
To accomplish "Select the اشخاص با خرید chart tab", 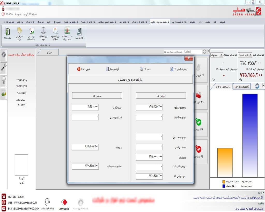I will (x=223, y=87).
